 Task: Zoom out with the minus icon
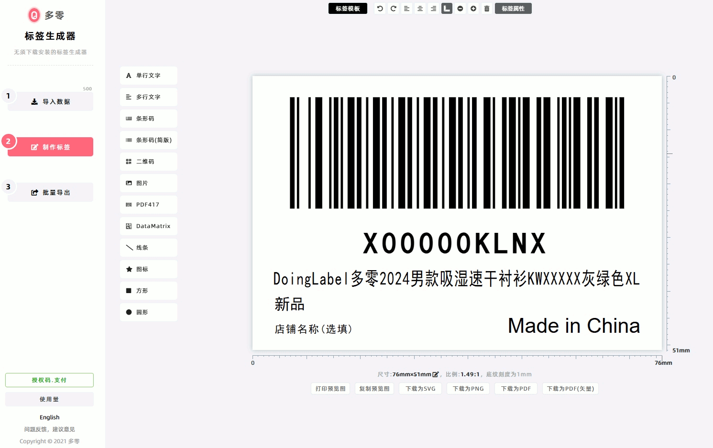460,9
